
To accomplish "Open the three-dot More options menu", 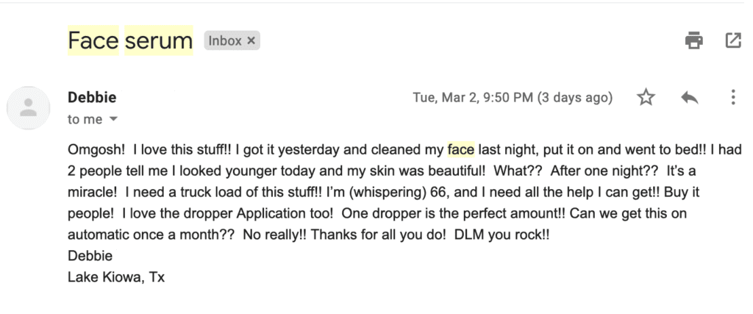I will 733,98.
